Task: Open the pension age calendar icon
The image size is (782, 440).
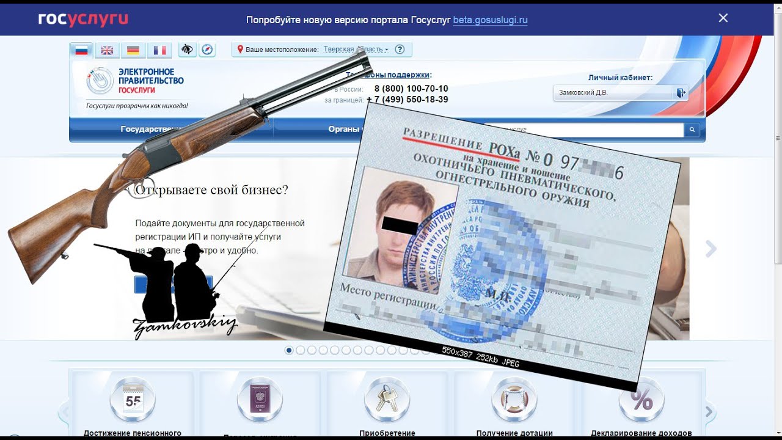Action: coord(133,400)
